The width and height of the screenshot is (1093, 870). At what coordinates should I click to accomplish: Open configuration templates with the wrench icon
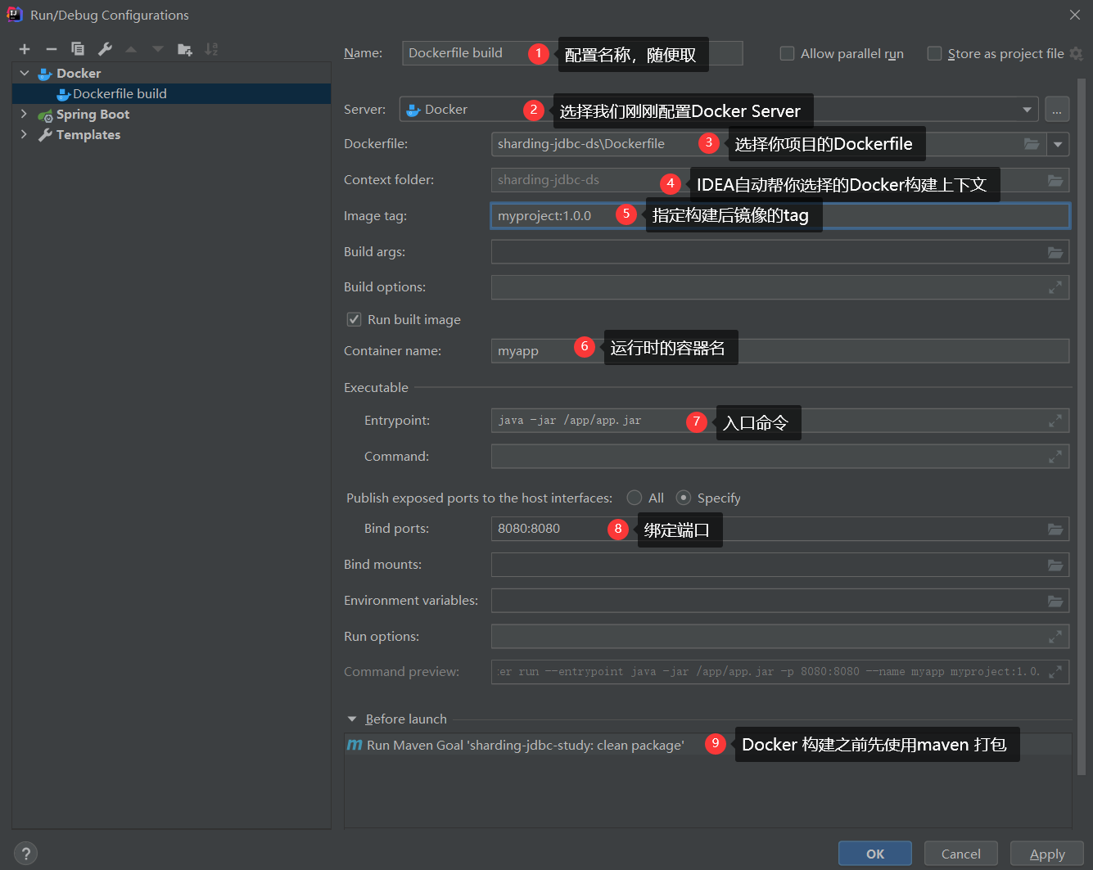pyautogui.click(x=105, y=49)
